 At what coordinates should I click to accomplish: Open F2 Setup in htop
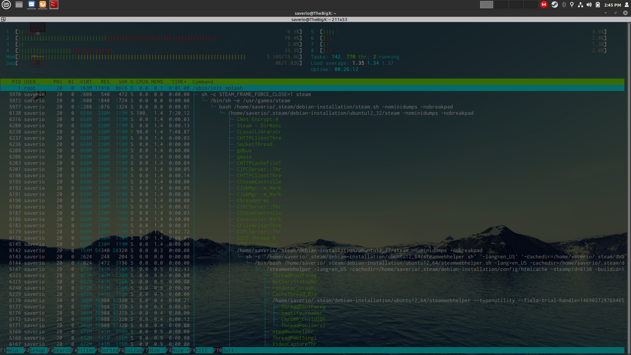click(36, 350)
